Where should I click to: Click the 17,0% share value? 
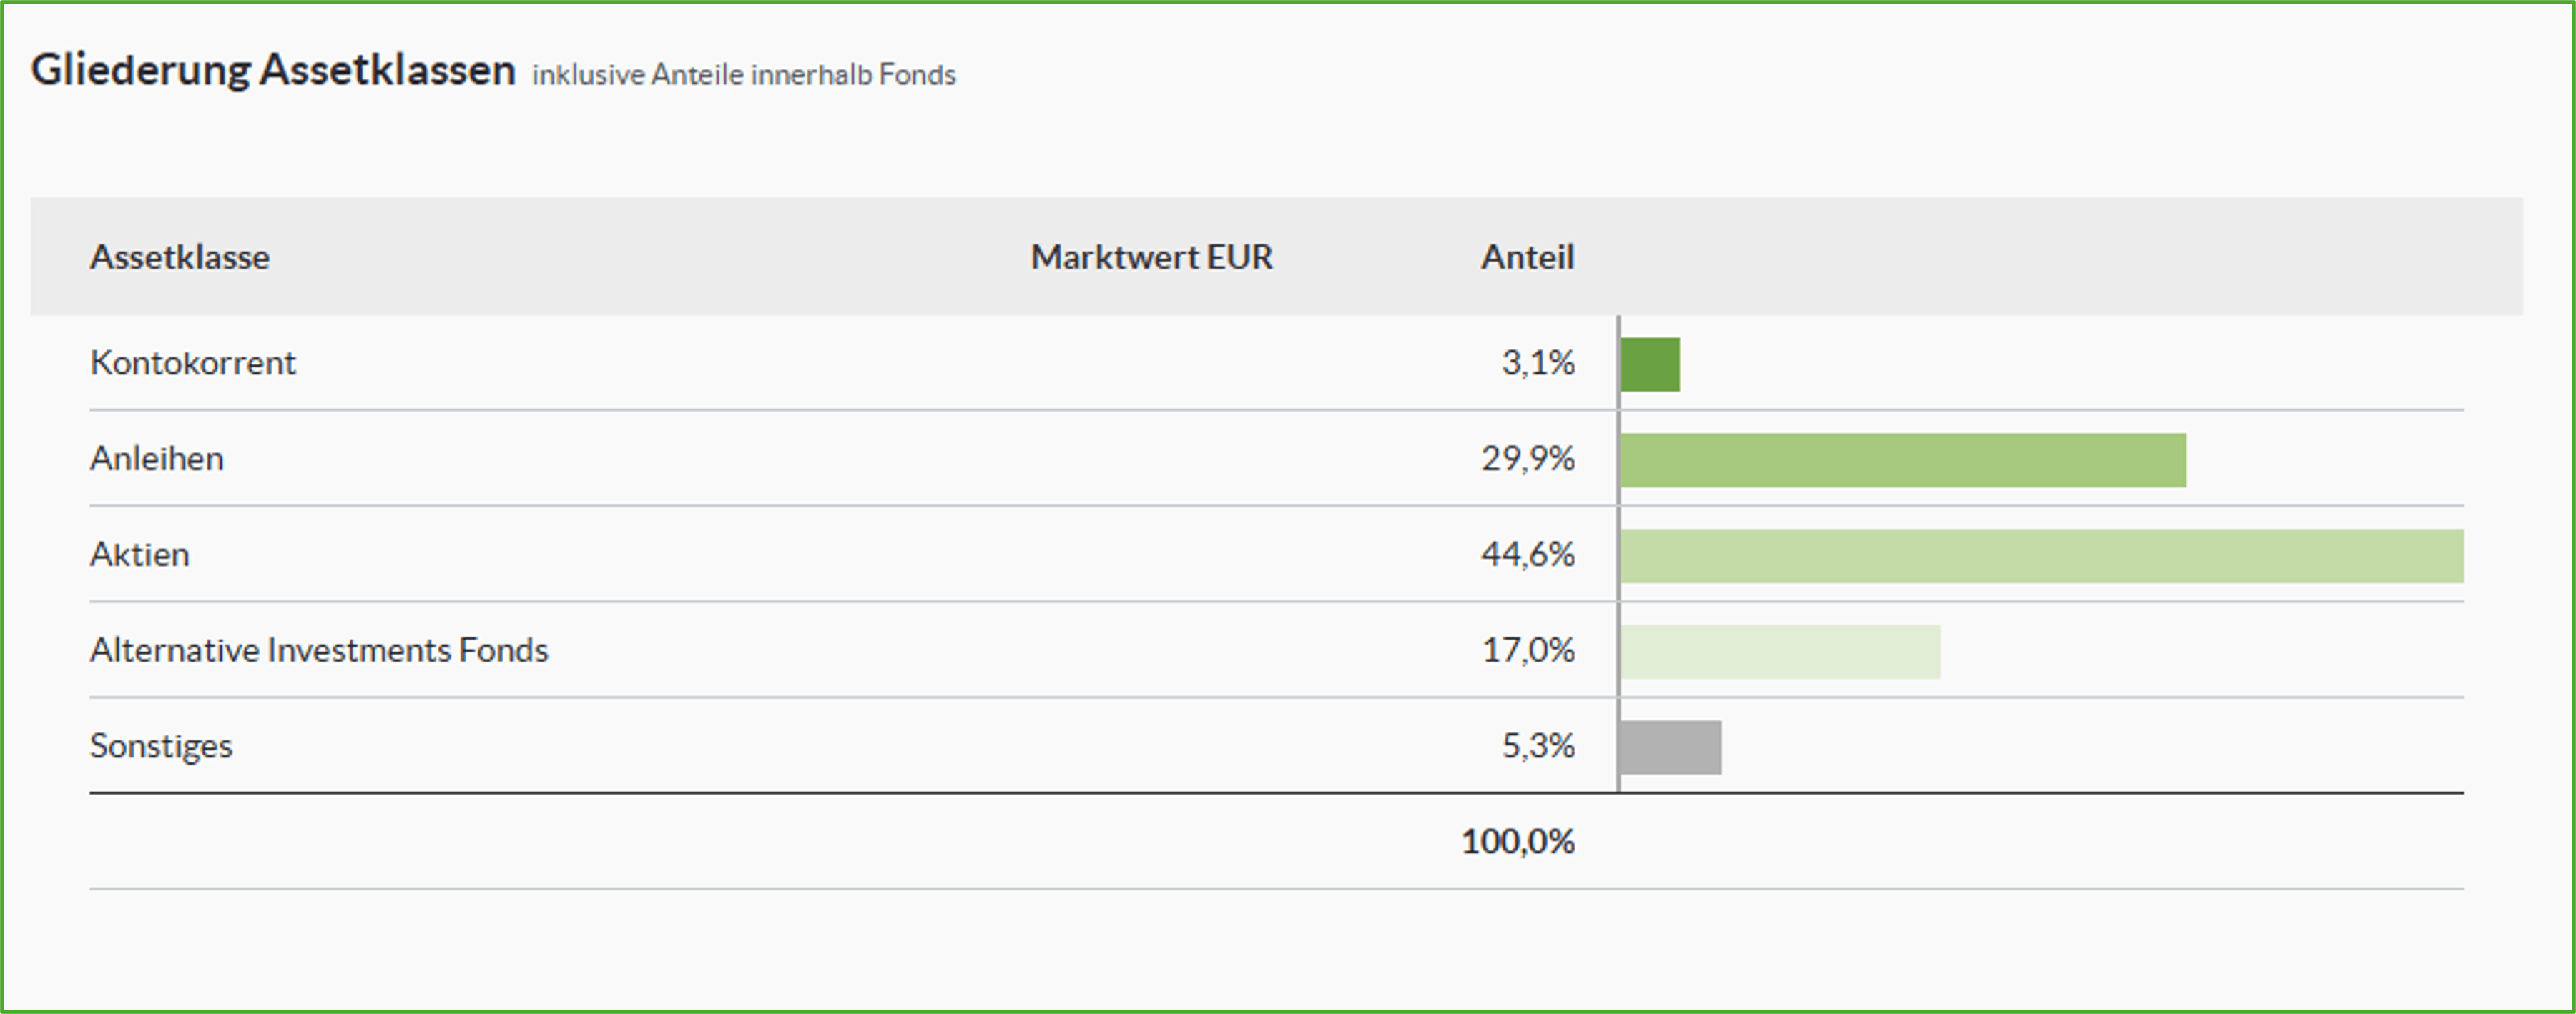[x=1528, y=650]
